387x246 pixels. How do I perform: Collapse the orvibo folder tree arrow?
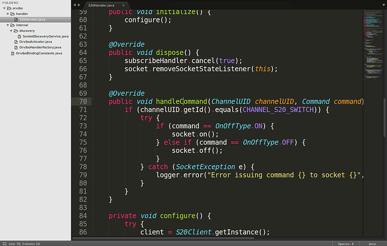tap(4, 8)
